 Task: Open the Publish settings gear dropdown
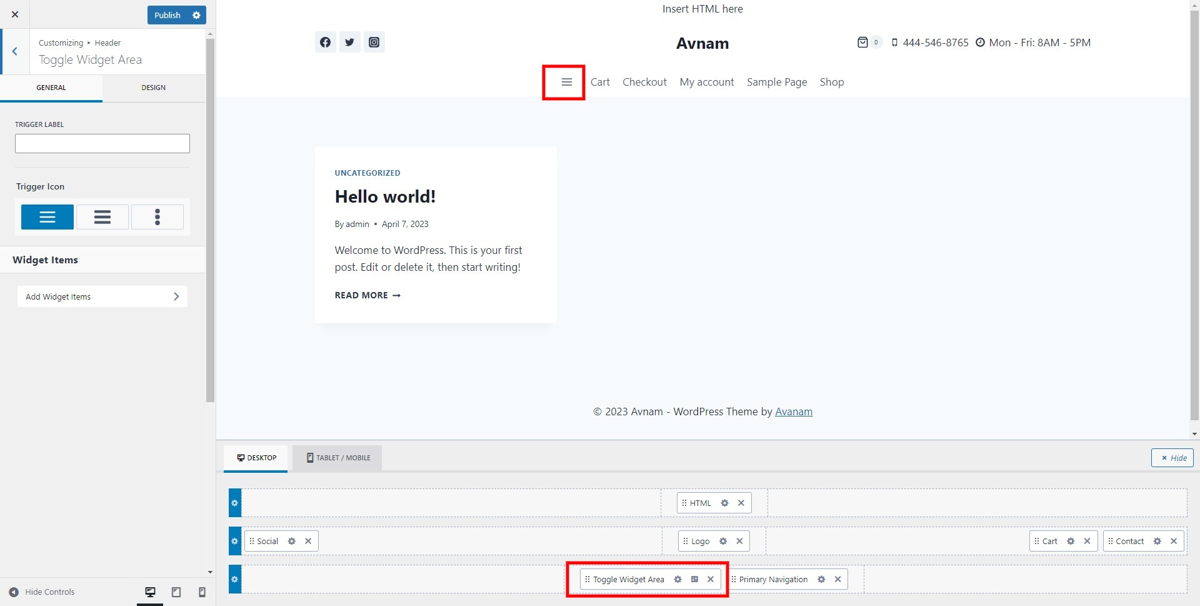tap(196, 15)
